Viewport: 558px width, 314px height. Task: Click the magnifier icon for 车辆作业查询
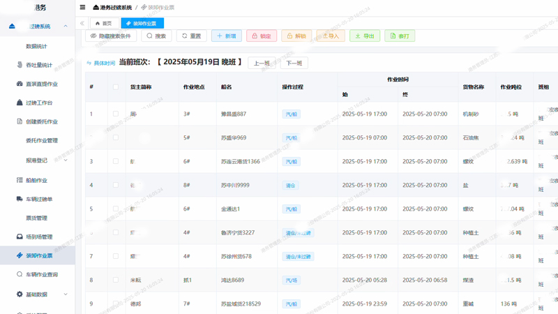point(20,274)
